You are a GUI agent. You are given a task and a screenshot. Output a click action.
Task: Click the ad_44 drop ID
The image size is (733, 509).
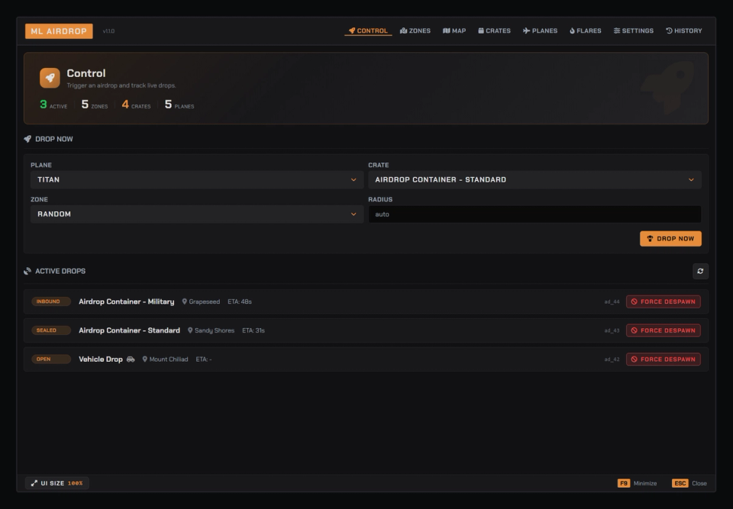coord(612,302)
